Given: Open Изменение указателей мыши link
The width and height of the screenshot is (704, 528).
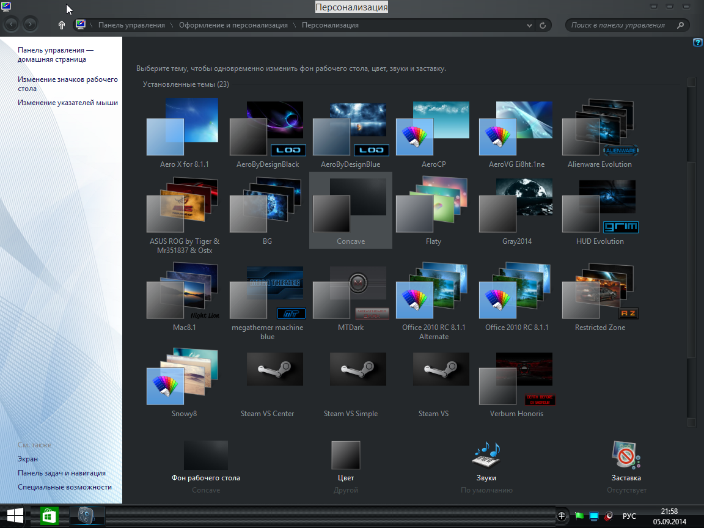Looking at the screenshot, I should coord(68,103).
